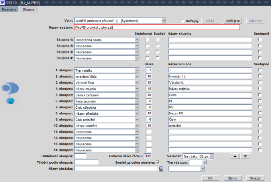Open the list icon beside Název obrázku
271x182 pixels.
[x=161, y=169]
